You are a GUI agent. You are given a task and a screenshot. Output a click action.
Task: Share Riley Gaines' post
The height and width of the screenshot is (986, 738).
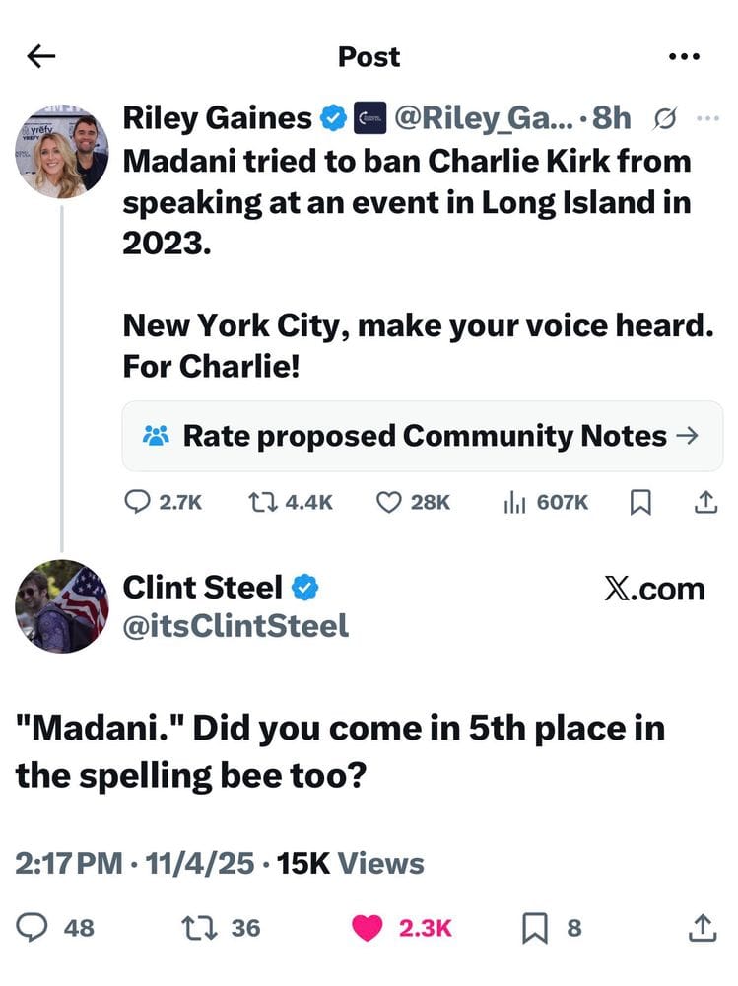coord(704,502)
